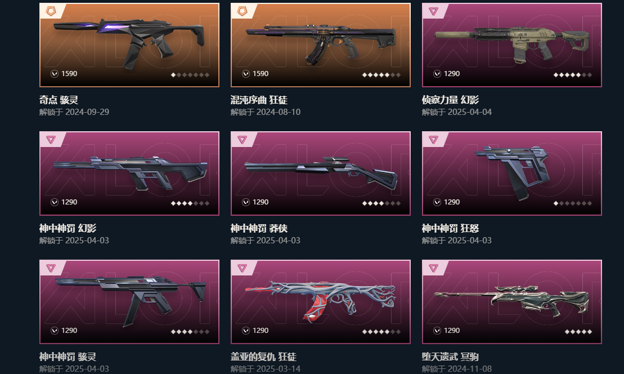Open the 混沌序曲 狂徒 skin image
The image size is (624, 374).
point(320,45)
